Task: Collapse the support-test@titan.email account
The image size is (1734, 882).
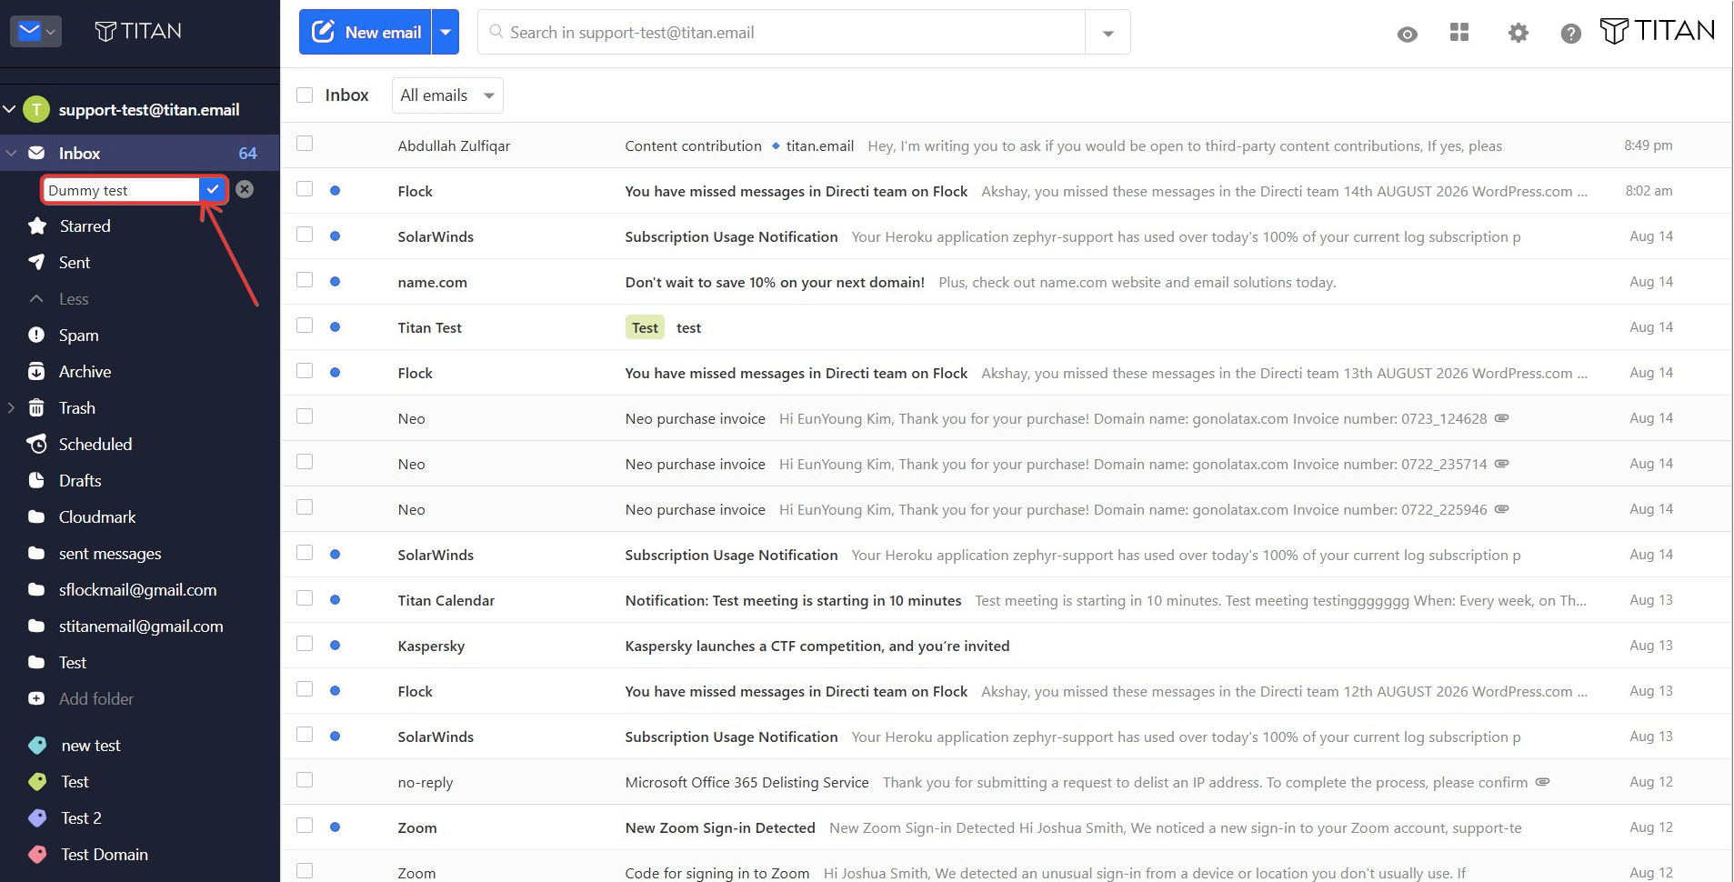Action: tap(9, 110)
